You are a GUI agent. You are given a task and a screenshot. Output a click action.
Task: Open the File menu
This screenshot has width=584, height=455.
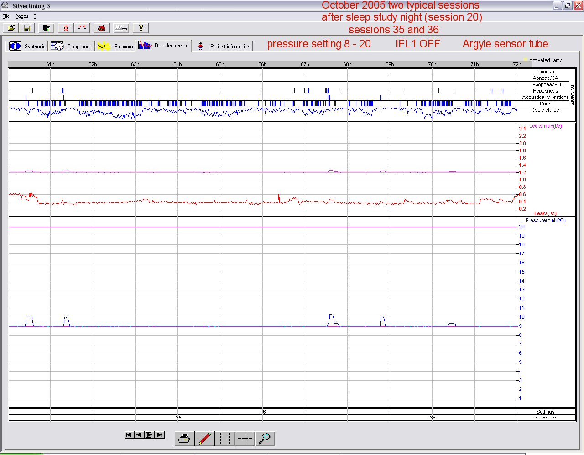(x=6, y=16)
